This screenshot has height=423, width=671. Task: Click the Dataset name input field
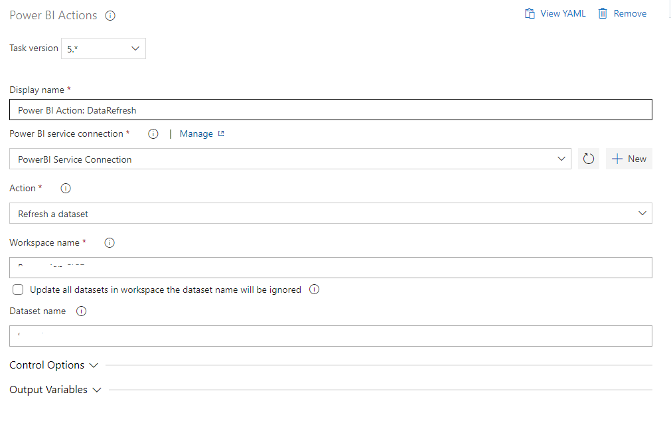pyautogui.click(x=331, y=336)
